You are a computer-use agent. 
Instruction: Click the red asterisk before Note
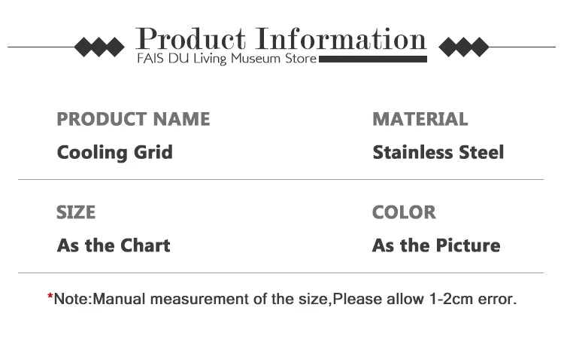pyautogui.click(x=50, y=297)
